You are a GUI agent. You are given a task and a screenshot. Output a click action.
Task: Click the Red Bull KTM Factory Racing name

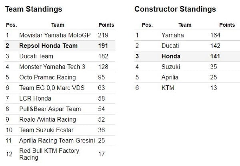(x=49, y=154)
